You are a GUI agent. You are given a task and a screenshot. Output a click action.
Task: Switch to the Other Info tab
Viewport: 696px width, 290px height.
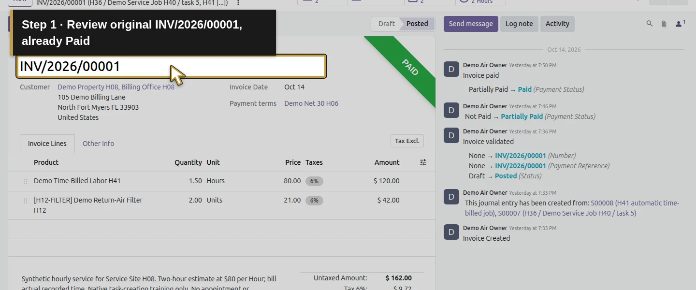98,144
